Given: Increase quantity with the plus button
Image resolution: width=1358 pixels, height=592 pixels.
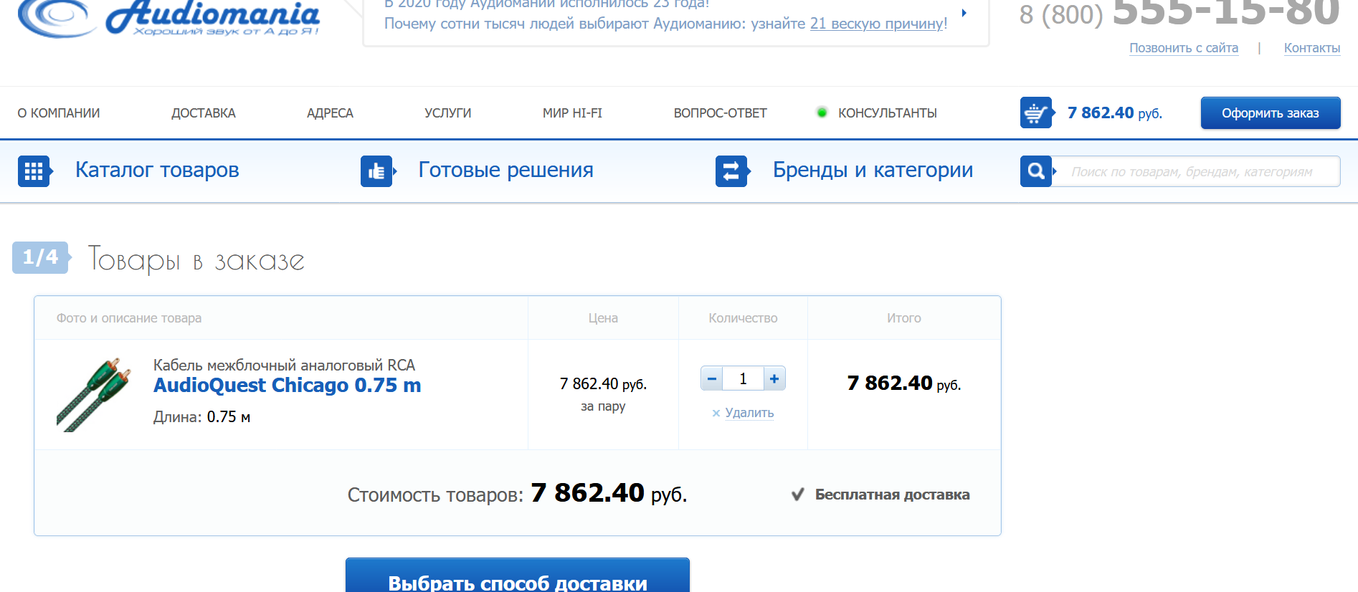Looking at the screenshot, I should pos(774,378).
